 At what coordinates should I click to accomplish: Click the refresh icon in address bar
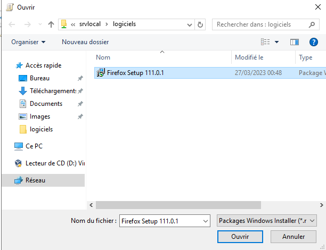[200, 24]
